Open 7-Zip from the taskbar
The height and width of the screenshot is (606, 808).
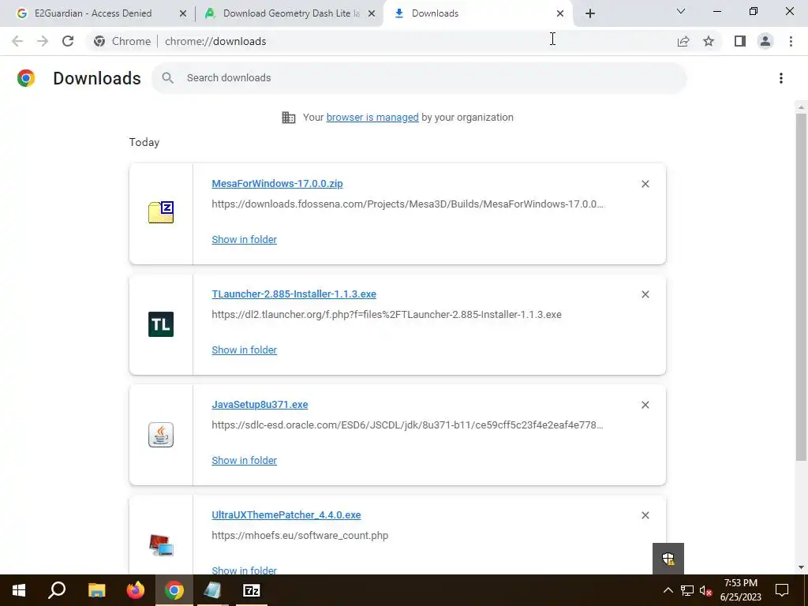(x=252, y=590)
